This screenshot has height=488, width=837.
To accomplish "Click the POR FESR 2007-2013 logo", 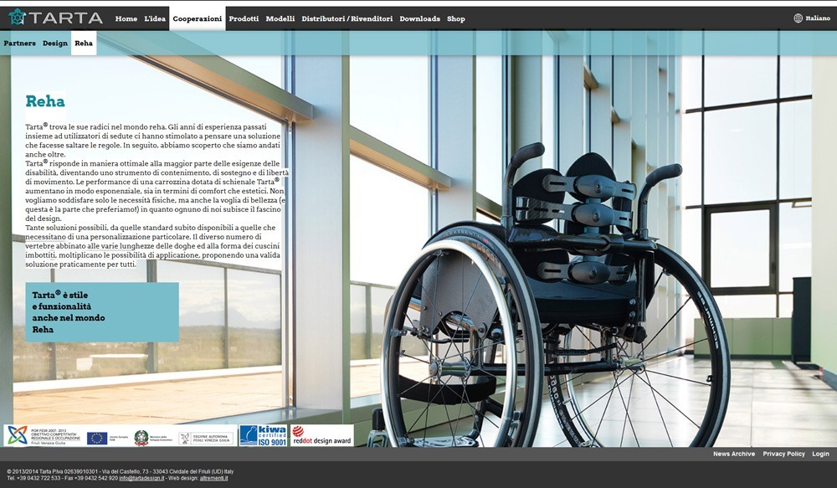I will click(44, 435).
